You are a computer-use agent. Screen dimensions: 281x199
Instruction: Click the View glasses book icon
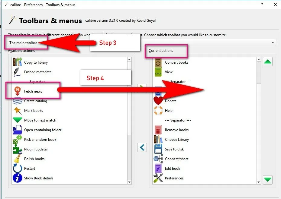158,72
